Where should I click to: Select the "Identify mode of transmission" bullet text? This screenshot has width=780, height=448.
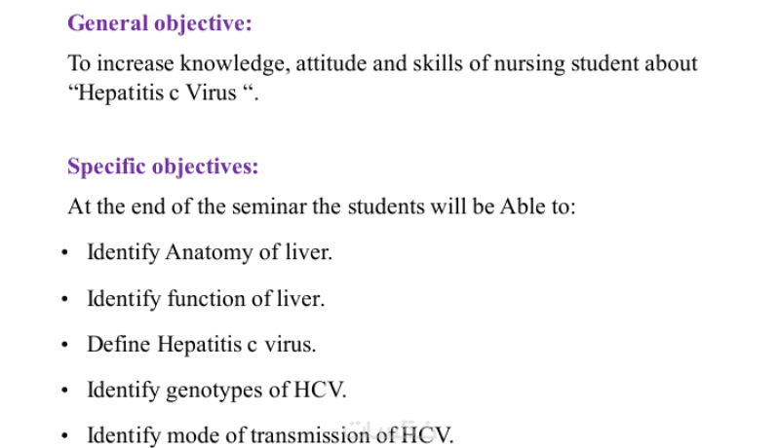pyautogui.click(x=270, y=435)
